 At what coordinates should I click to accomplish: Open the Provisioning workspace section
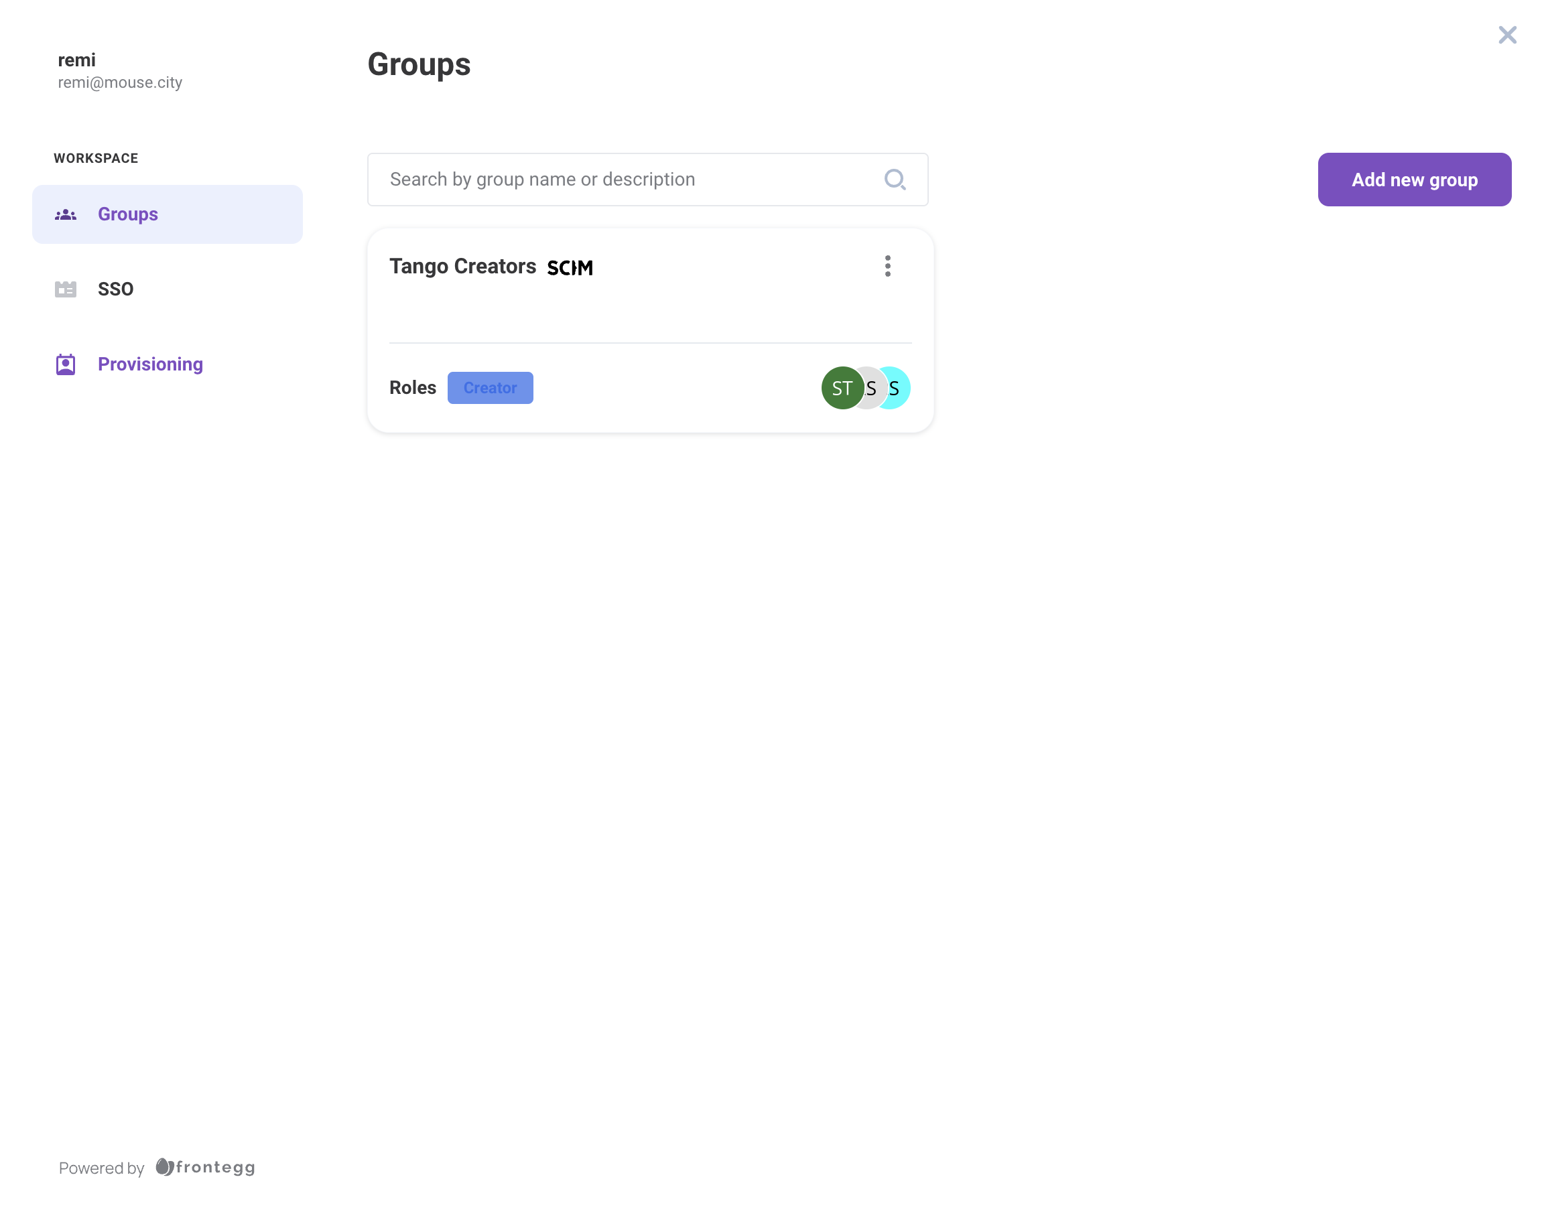167,364
